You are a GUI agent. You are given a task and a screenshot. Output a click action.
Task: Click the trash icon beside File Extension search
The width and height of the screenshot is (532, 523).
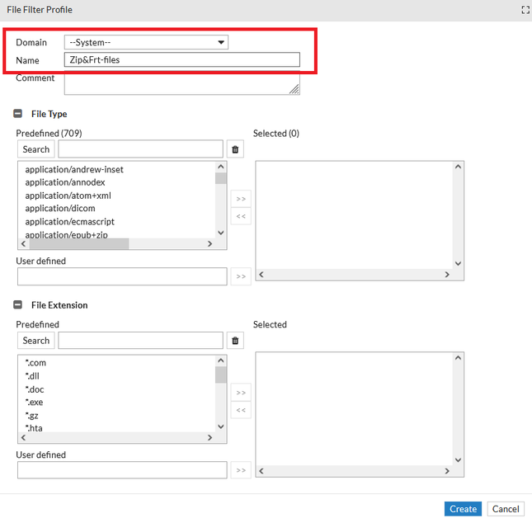tap(235, 341)
